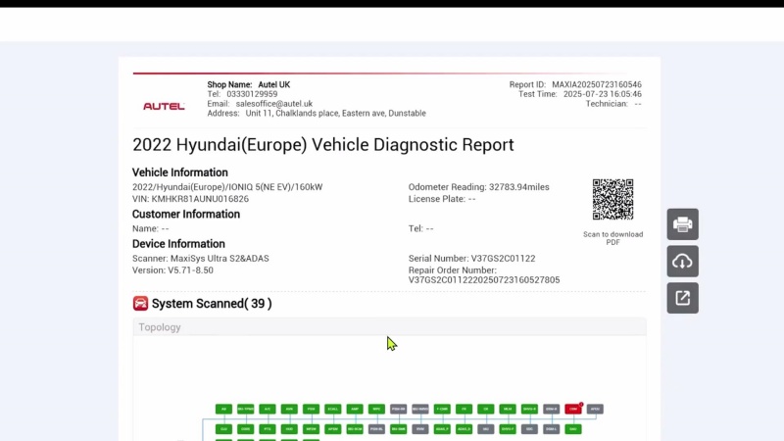Screen dimensions: 784x441
Task: Select the grey DSM-R topology node
Action: point(551,409)
